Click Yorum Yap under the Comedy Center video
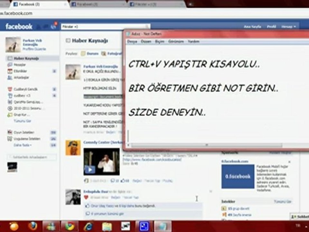This screenshot has width=309, height=232. pyautogui.click(x=152, y=180)
